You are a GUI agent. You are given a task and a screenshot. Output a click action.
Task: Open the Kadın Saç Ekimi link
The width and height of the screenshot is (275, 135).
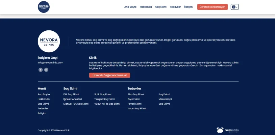pos(137,109)
